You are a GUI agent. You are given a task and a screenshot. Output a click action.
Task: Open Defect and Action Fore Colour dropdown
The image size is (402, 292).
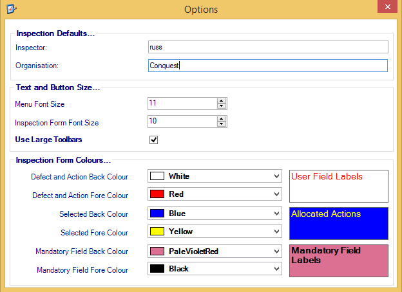pos(215,194)
